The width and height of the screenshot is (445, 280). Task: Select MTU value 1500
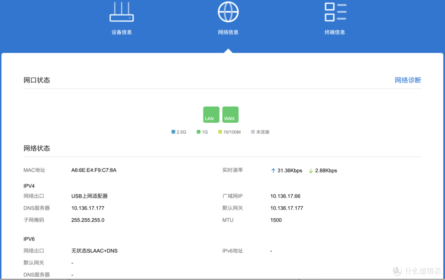276,220
